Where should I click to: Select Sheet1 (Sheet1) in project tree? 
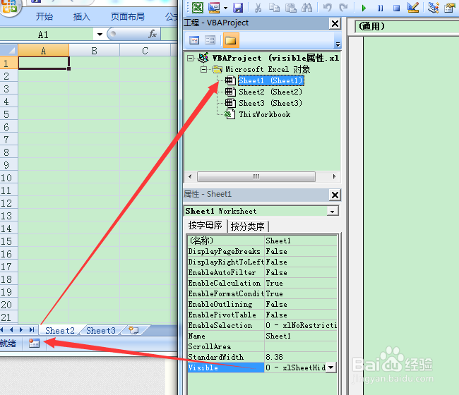click(x=270, y=80)
